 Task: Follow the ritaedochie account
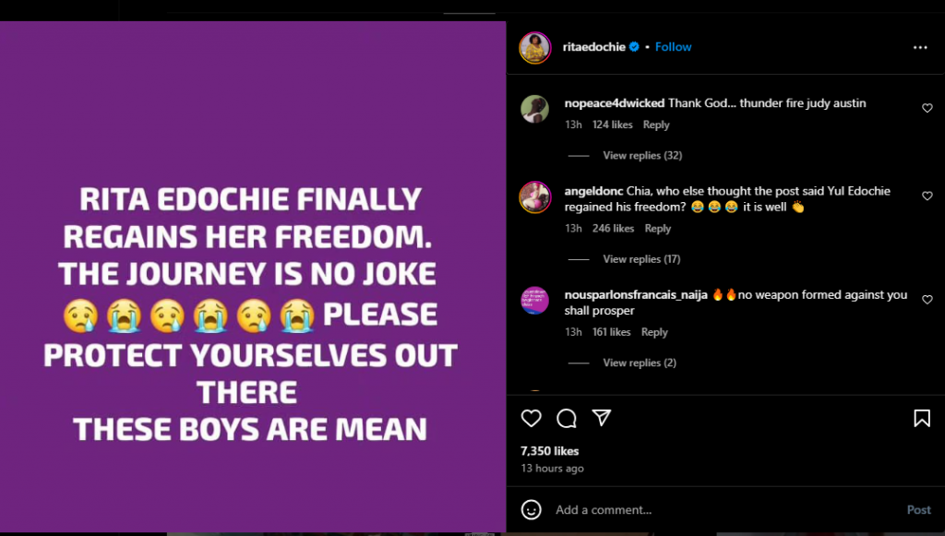pyautogui.click(x=674, y=47)
